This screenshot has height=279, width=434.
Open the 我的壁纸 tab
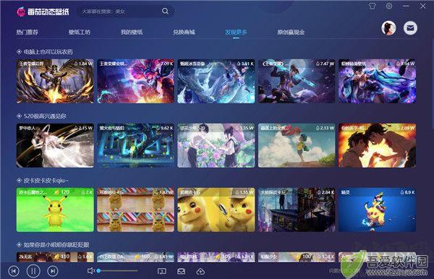pyautogui.click(x=132, y=32)
